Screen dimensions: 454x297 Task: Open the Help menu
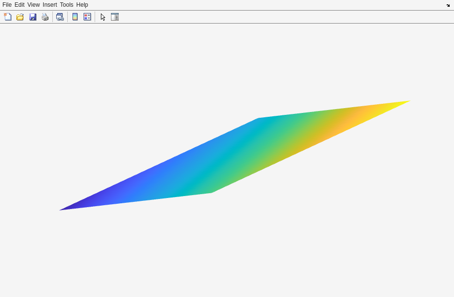click(x=82, y=5)
